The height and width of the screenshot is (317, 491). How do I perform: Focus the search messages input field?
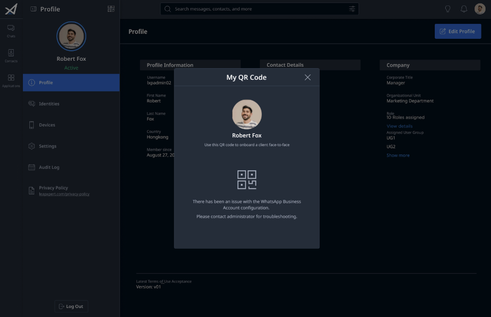click(x=260, y=9)
